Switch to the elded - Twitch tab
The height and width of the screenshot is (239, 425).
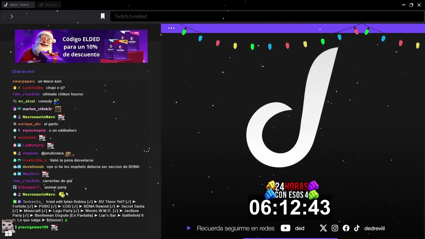click(x=18, y=5)
